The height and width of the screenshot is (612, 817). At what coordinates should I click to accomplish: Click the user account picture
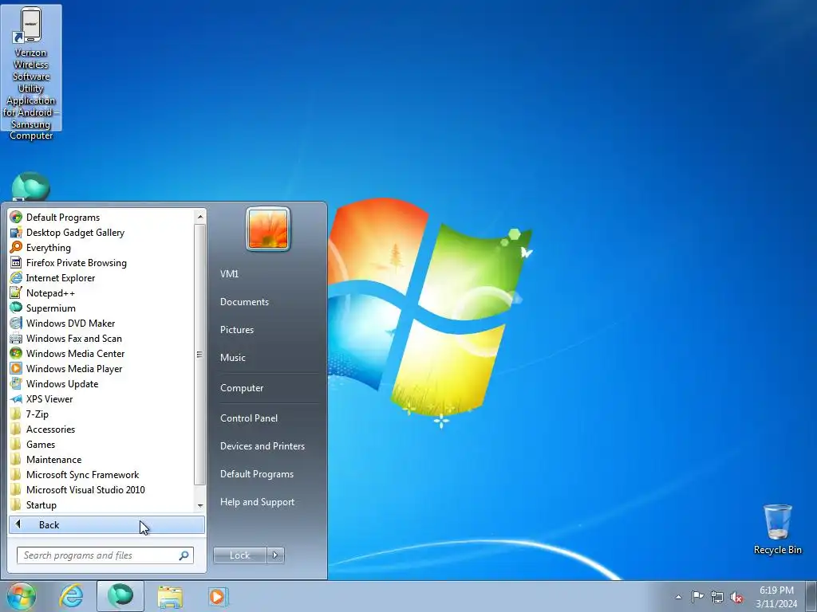(x=268, y=229)
